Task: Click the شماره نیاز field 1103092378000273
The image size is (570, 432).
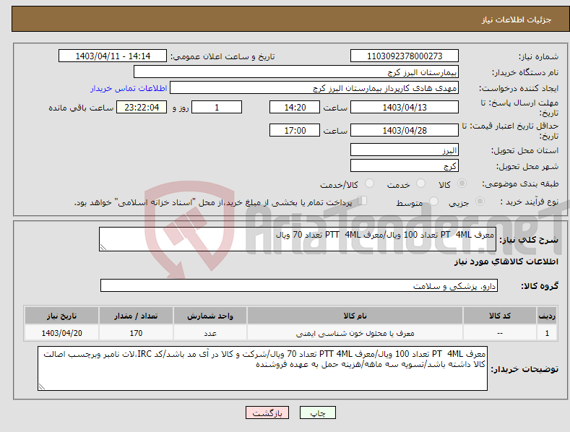Action: (405, 56)
